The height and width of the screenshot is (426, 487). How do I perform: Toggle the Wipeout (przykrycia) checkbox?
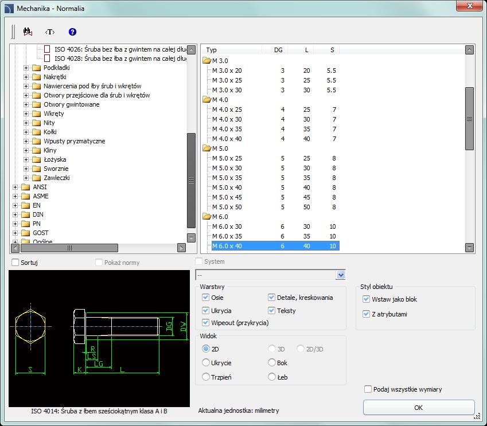click(x=205, y=322)
